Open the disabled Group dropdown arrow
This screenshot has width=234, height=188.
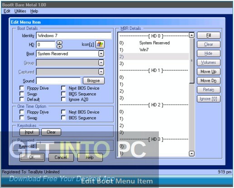[101, 63]
